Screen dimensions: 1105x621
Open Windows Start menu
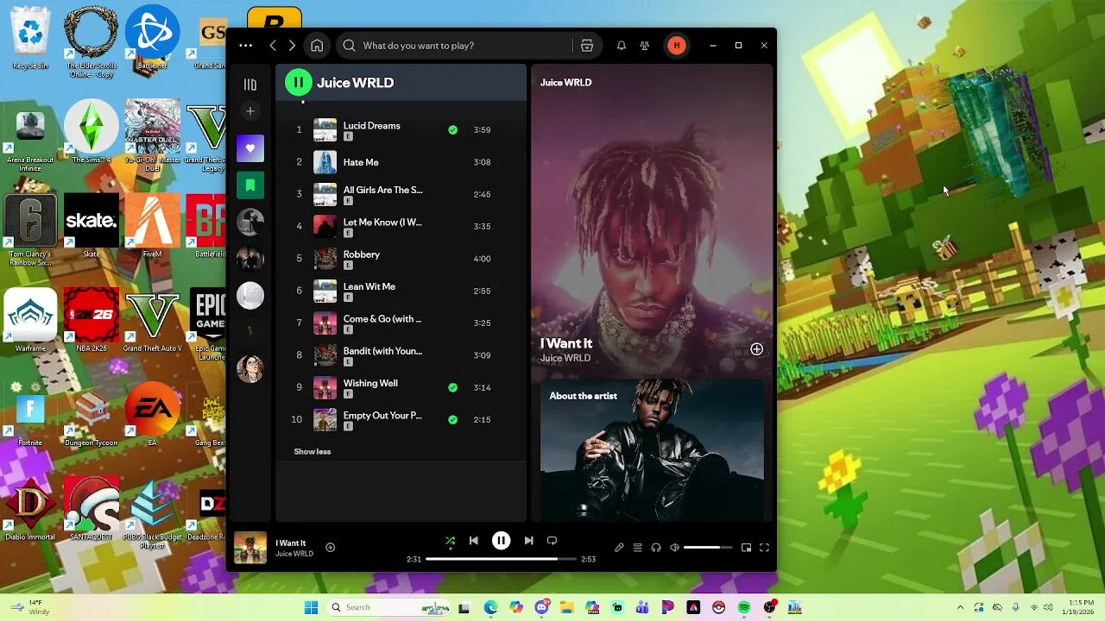click(311, 608)
